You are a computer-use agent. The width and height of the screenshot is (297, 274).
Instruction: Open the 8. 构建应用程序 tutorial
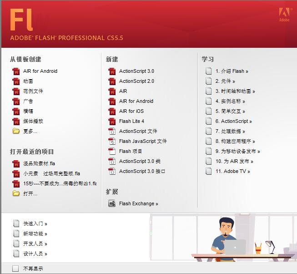click(235, 142)
